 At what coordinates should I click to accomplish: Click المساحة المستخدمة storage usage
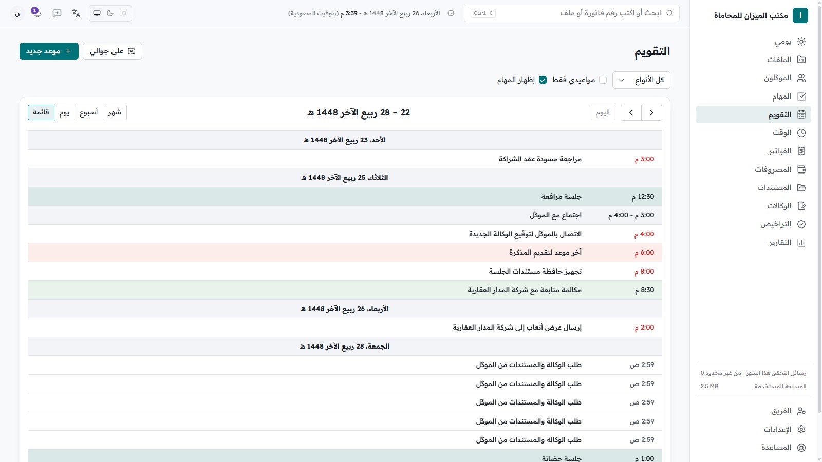(753, 386)
